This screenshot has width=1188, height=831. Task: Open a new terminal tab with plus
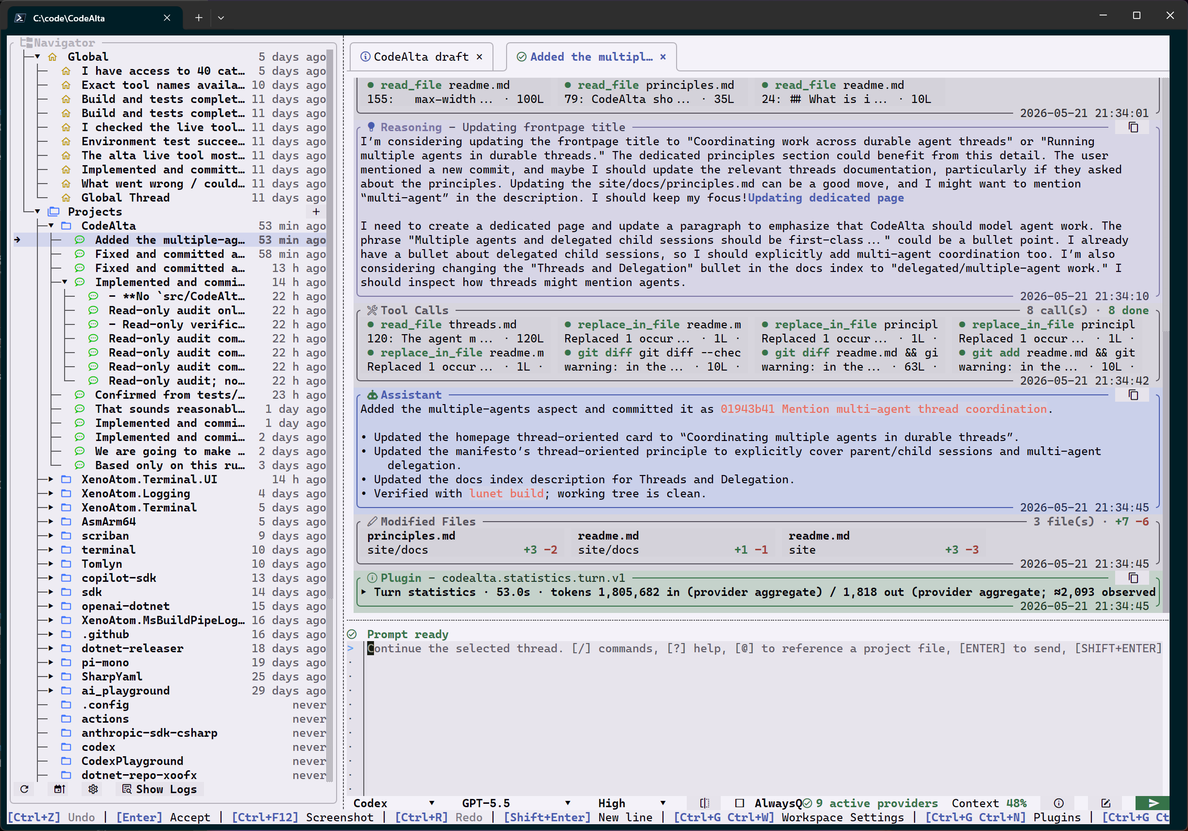pyautogui.click(x=199, y=17)
